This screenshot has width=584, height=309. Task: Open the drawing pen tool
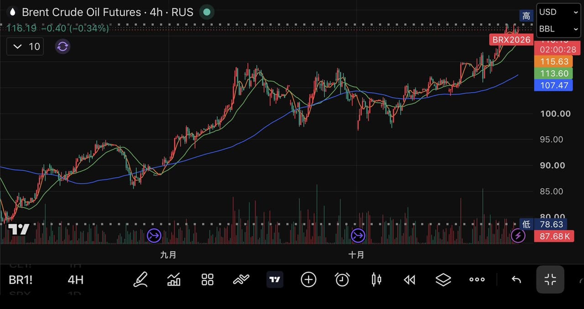pos(141,279)
